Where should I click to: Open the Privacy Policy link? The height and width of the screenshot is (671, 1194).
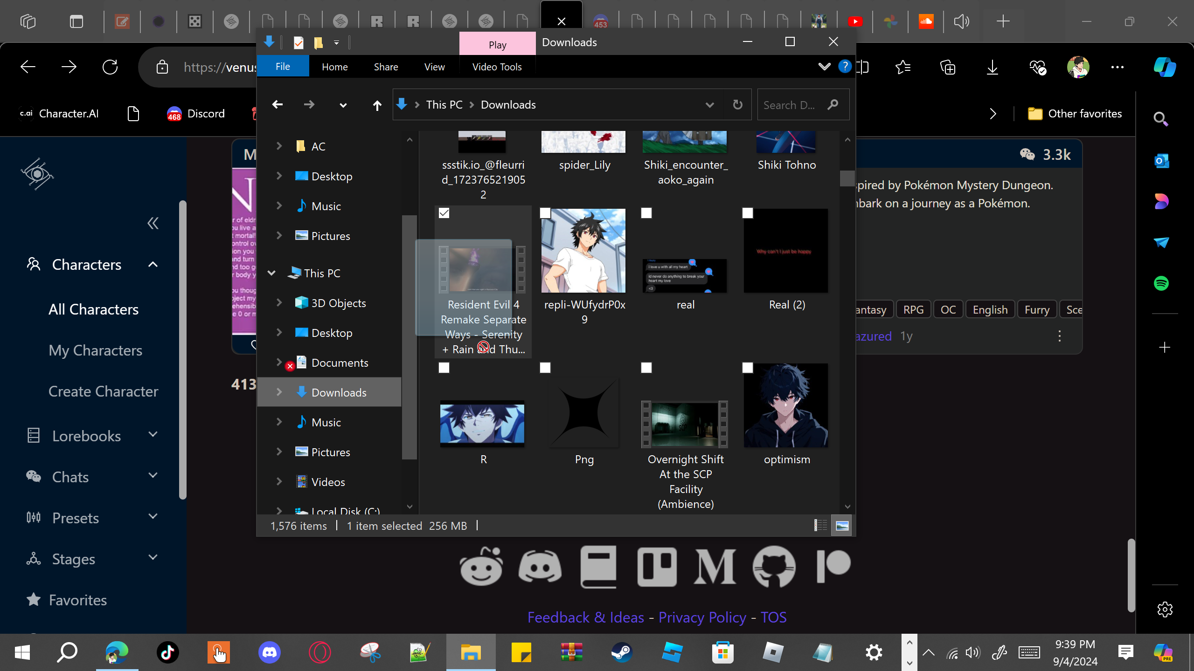tap(702, 617)
